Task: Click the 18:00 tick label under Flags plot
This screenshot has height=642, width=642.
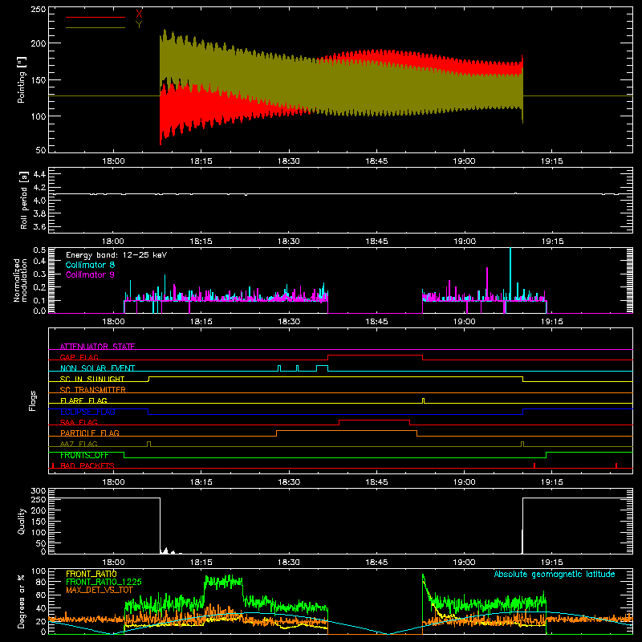Action: click(113, 482)
